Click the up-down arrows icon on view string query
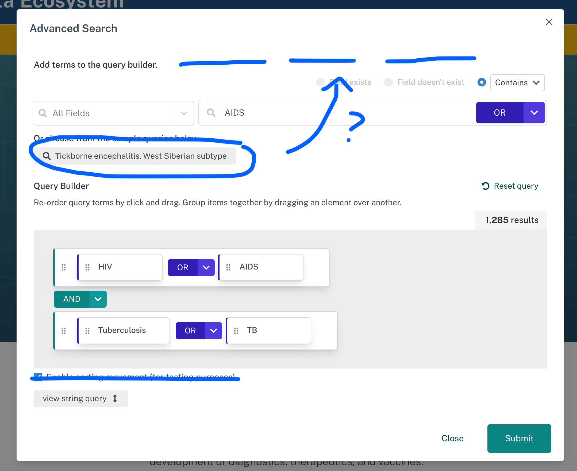 click(115, 398)
